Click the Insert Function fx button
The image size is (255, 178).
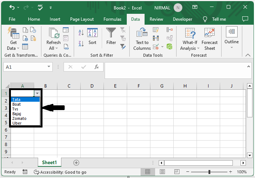(x=97, y=67)
